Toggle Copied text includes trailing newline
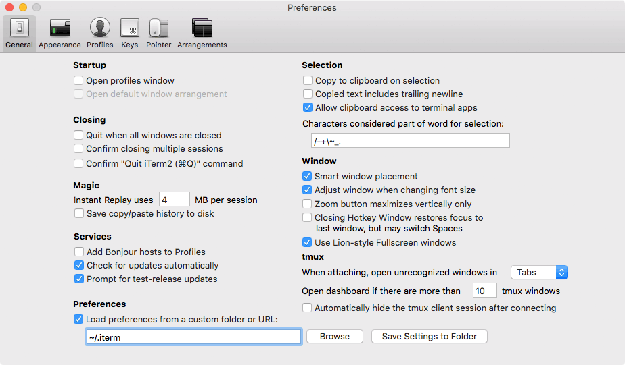625x365 pixels. [307, 94]
